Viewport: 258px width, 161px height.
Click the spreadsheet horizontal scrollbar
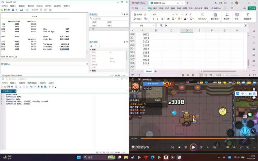(x=219, y=71)
